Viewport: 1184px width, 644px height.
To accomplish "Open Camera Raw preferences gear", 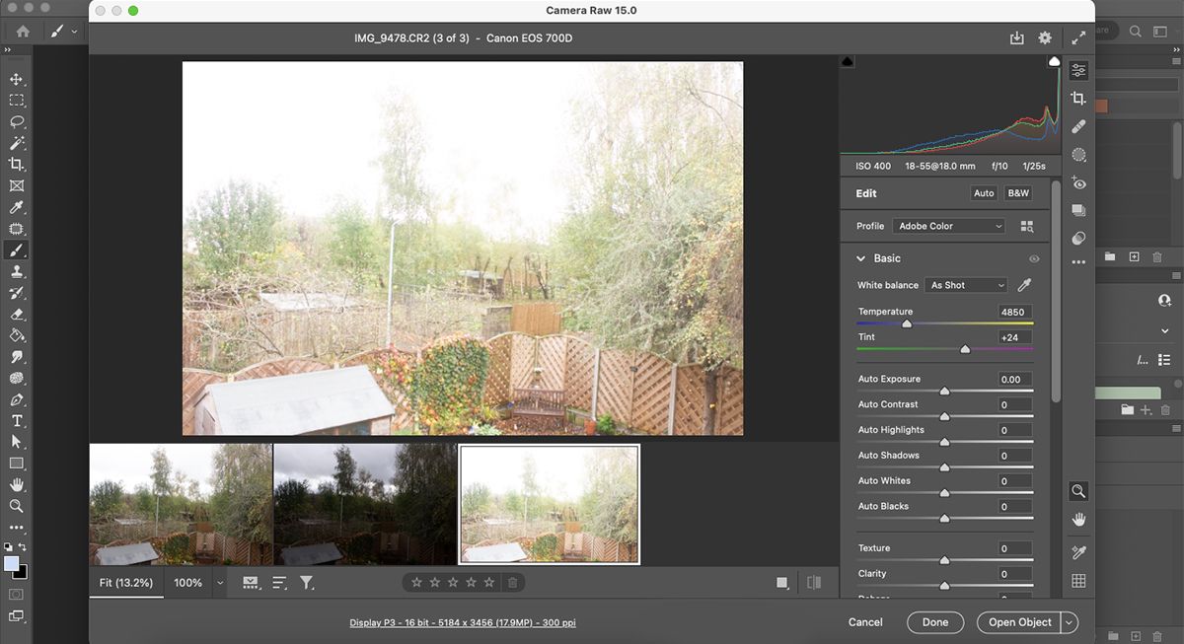I will pos(1044,37).
